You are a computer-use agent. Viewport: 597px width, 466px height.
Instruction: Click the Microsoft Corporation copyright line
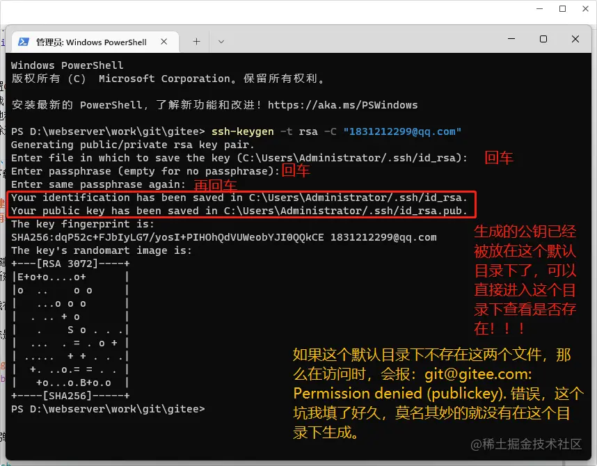click(x=168, y=79)
